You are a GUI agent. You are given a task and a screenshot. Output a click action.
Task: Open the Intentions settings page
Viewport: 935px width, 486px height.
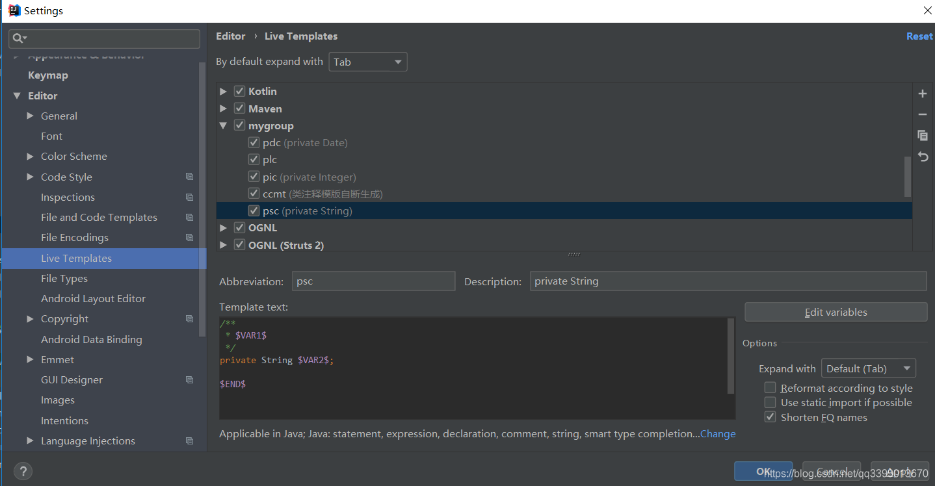click(x=64, y=420)
